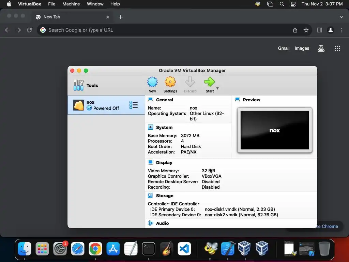The height and width of the screenshot is (262, 349).
Task: Open the System settings header link
Action: click(164, 128)
